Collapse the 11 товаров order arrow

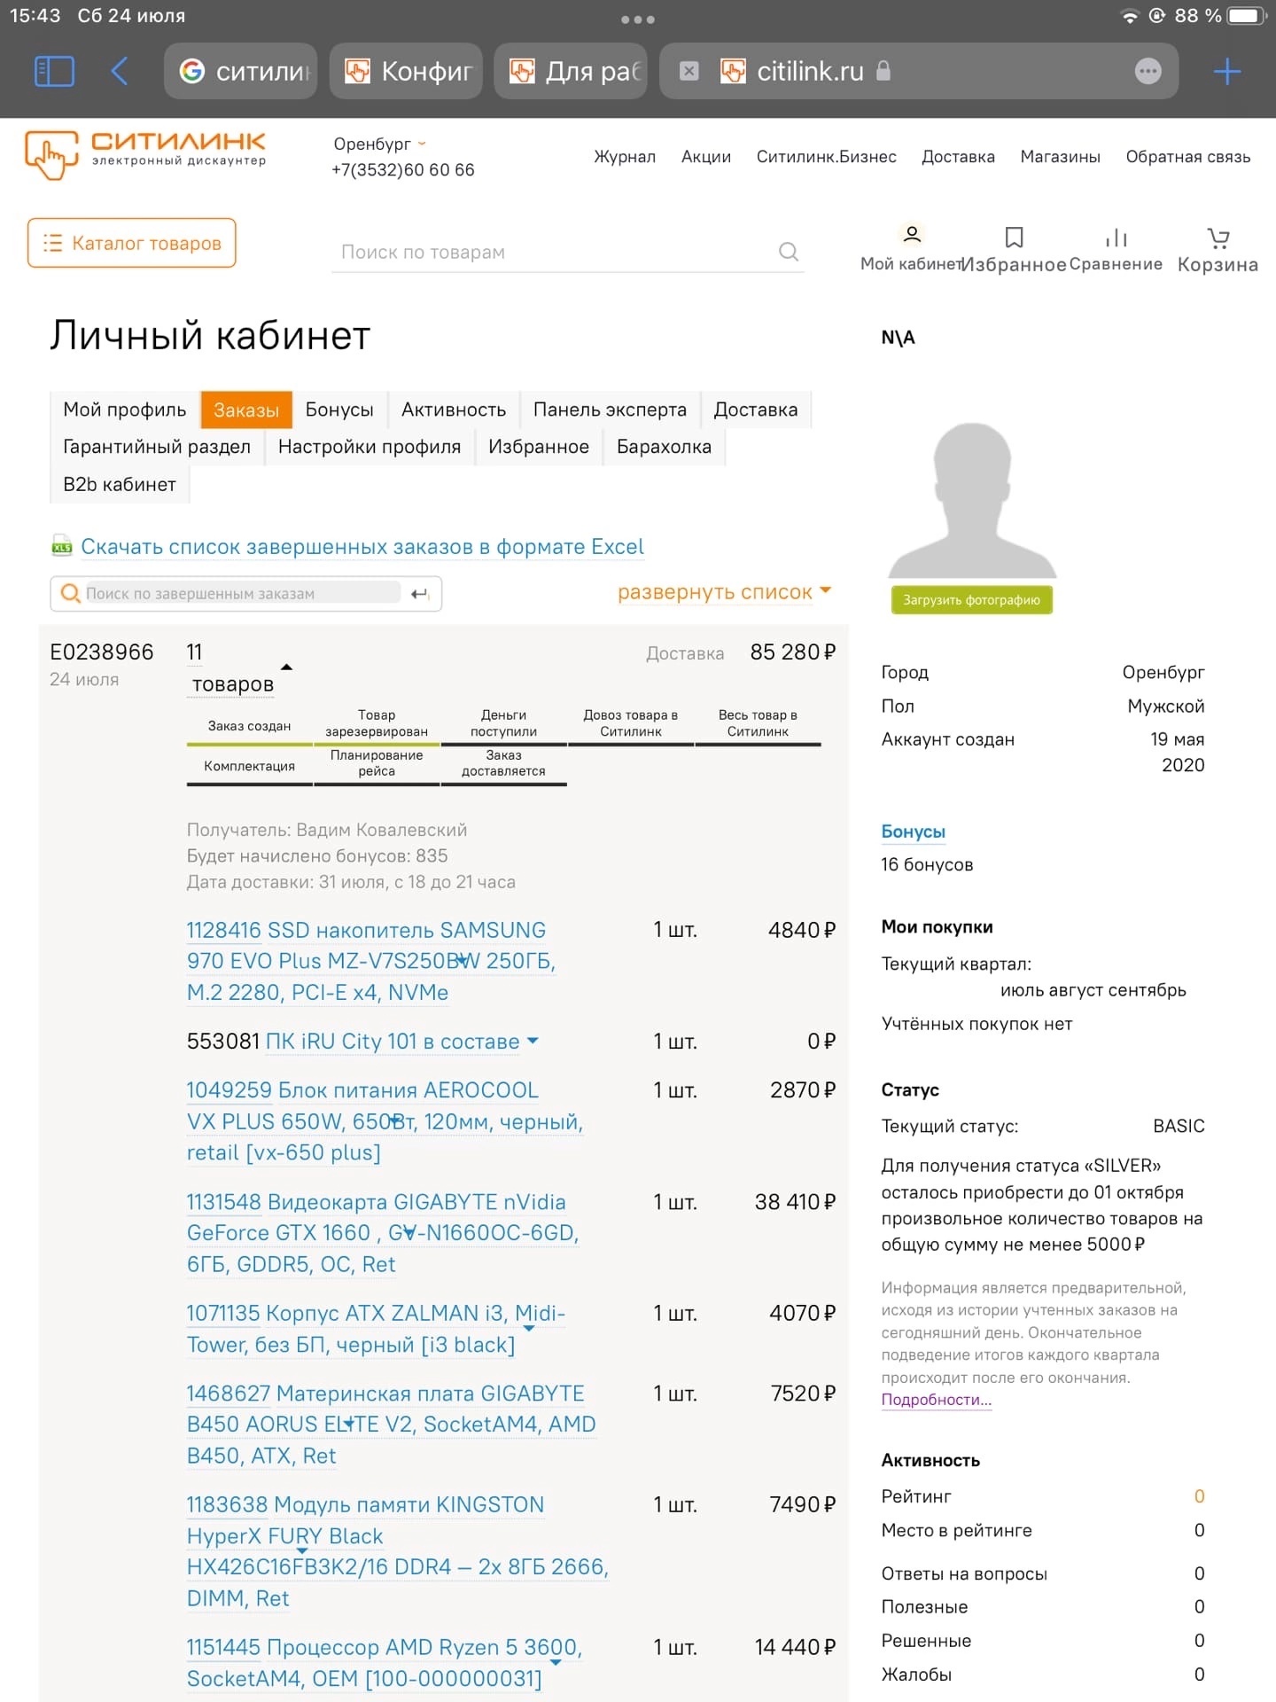click(286, 667)
